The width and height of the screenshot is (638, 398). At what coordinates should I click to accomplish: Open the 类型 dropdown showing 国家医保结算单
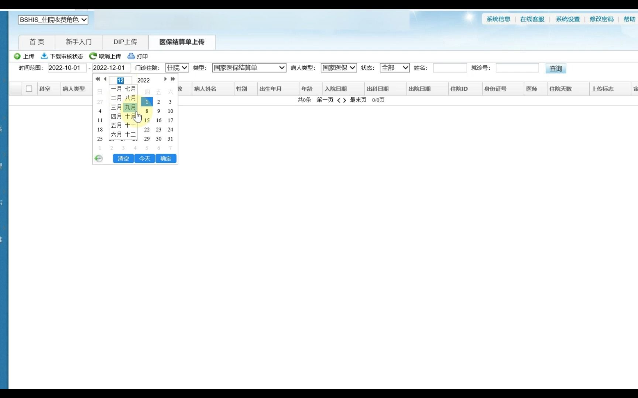click(249, 68)
